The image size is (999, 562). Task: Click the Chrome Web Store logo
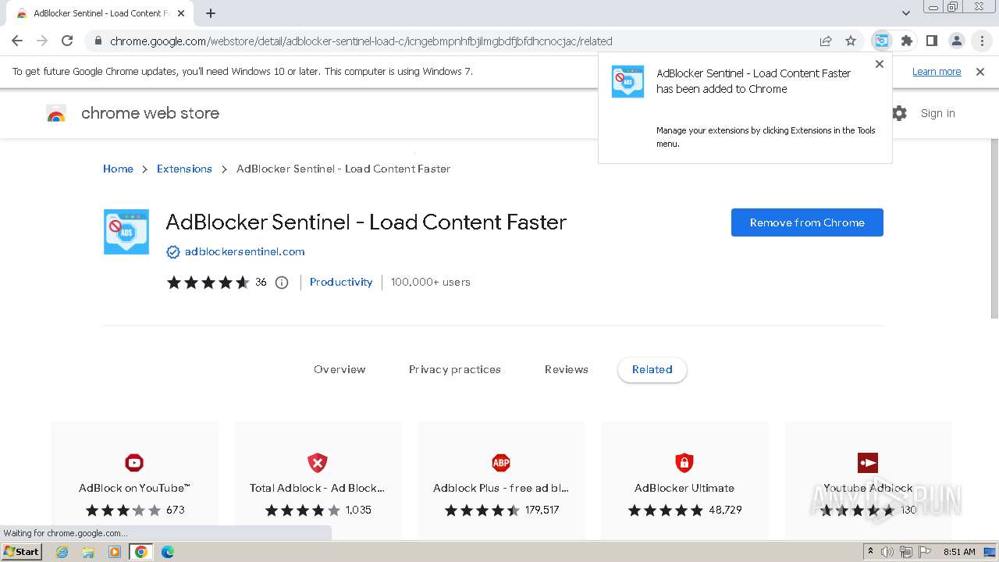[x=56, y=114]
